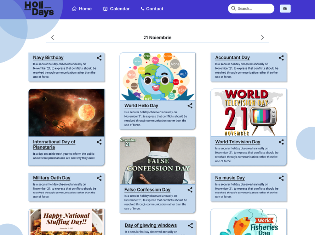The width and height of the screenshot is (315, 235).
Task: Click the National Stuffing Day image
Action: (x=66, y=222)
